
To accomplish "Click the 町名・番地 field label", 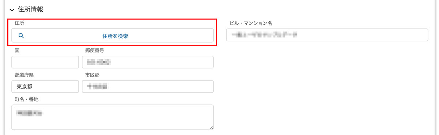I will click(26, 99).
